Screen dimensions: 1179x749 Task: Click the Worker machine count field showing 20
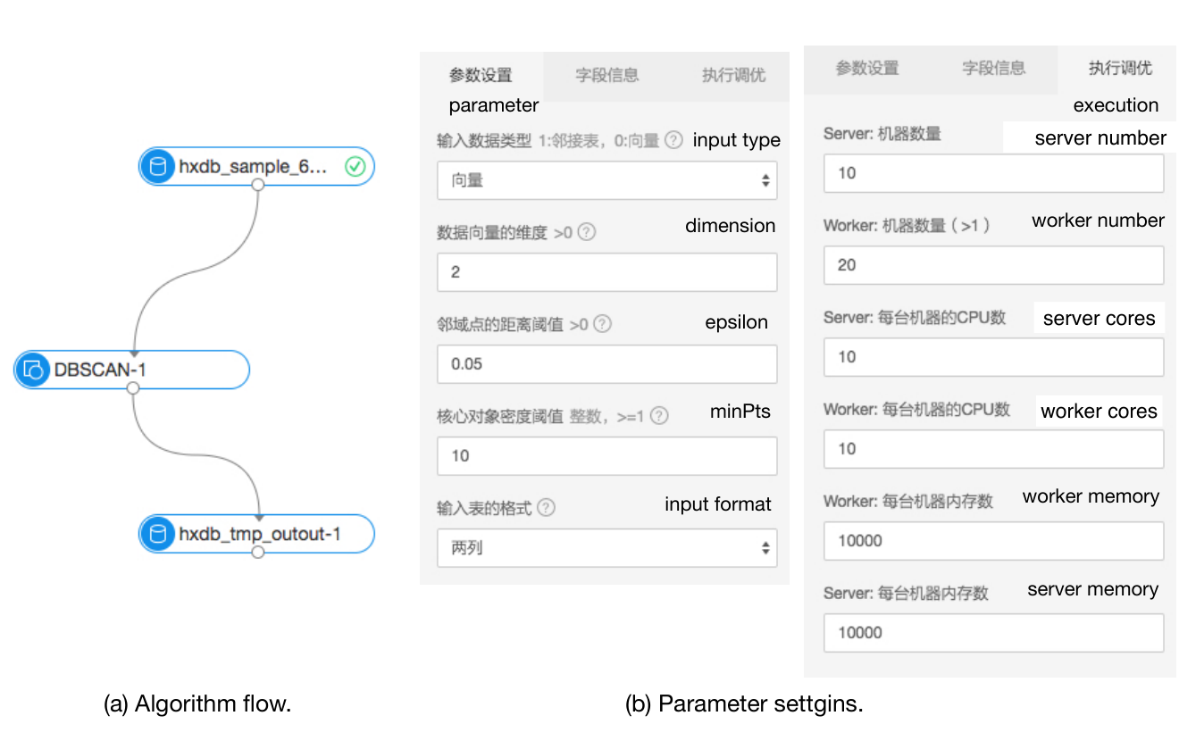(x=993, y=265)
